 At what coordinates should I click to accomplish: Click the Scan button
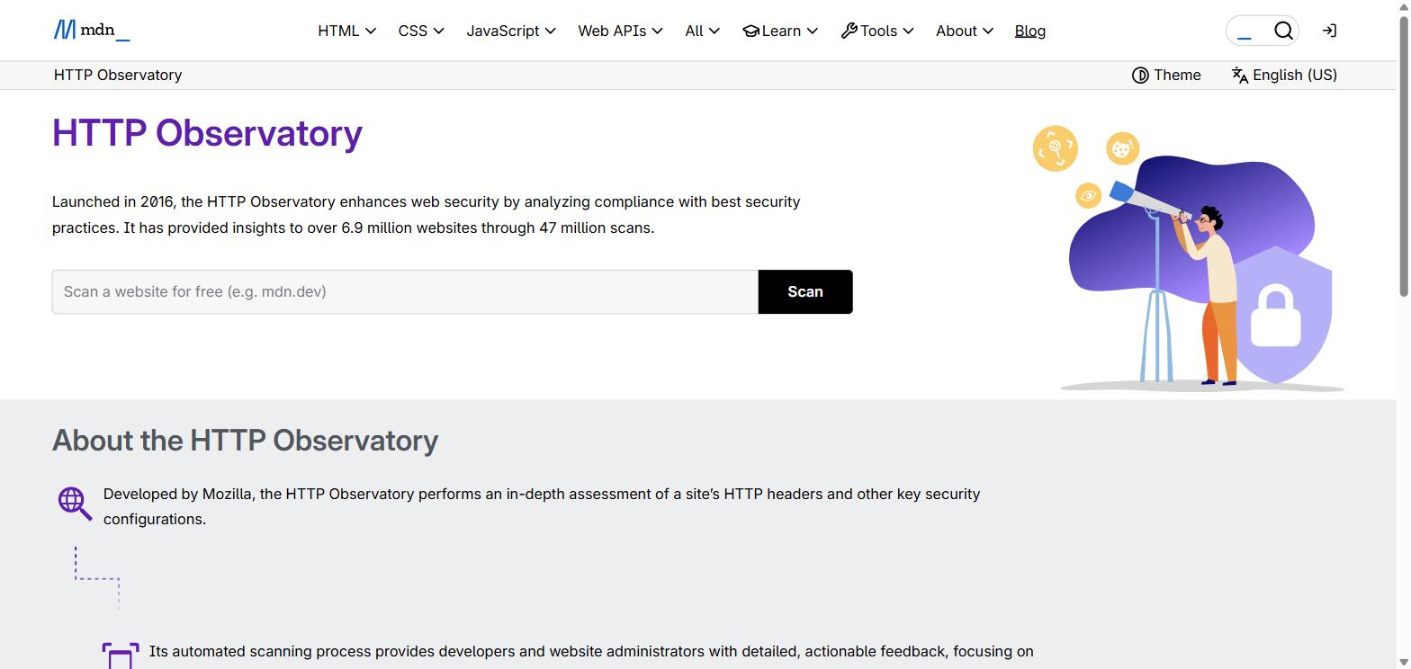click(805, 291)
